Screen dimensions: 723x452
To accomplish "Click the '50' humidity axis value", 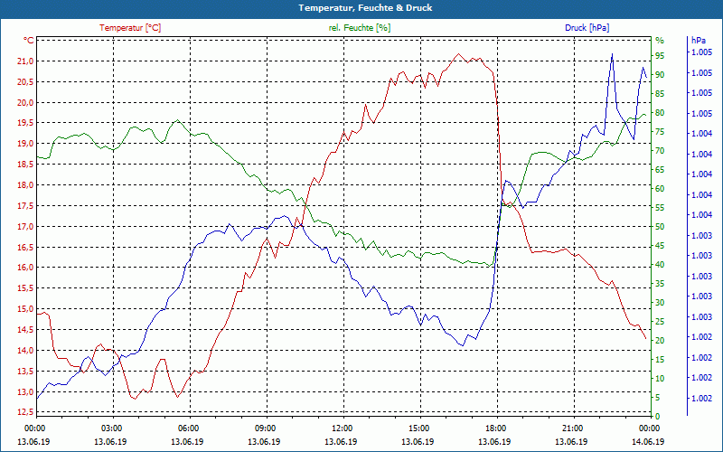I will [660, 227].
